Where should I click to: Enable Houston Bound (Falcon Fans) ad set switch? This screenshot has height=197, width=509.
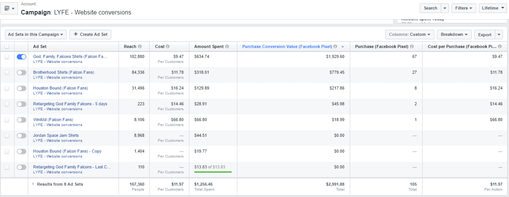click(22, 88)
